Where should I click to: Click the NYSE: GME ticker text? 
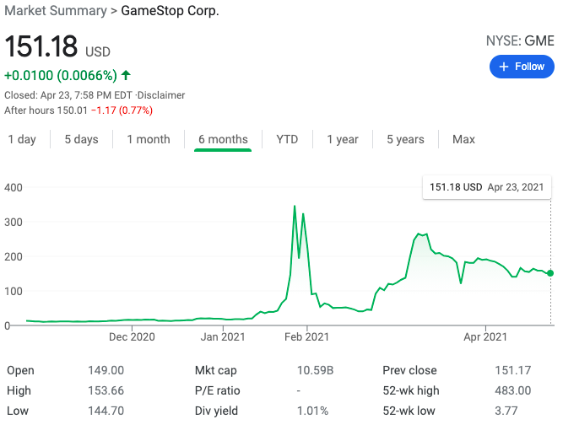click(520, 40)
